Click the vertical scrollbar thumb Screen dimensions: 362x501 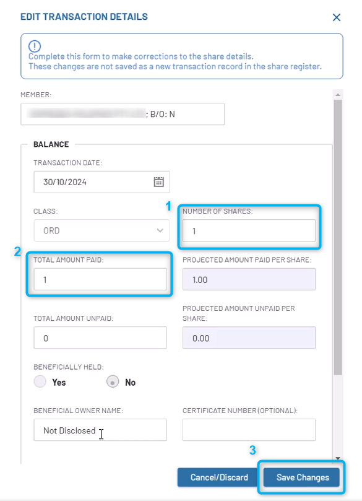tap(338, 237)
